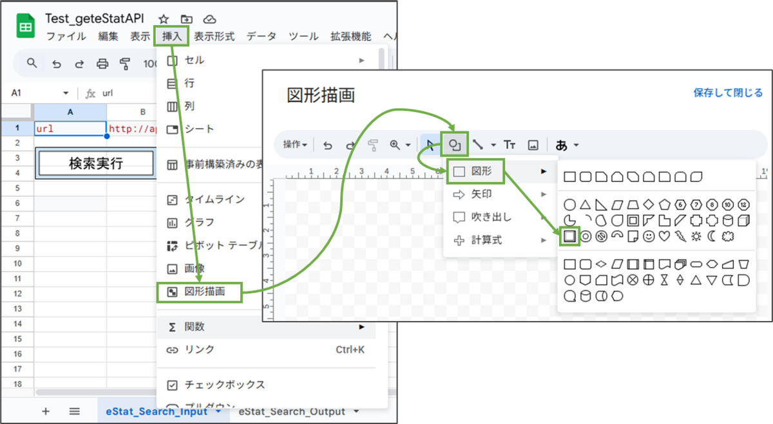Click the 図形 item in the shape menu

pos(475,171)
